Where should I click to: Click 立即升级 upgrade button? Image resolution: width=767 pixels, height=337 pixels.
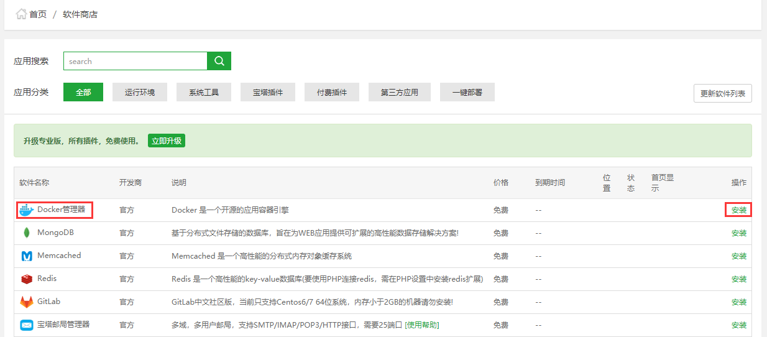point(167,141)
